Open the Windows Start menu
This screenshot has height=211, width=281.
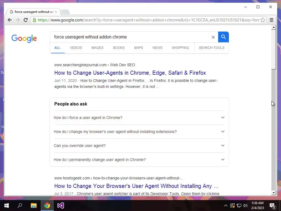7,206
